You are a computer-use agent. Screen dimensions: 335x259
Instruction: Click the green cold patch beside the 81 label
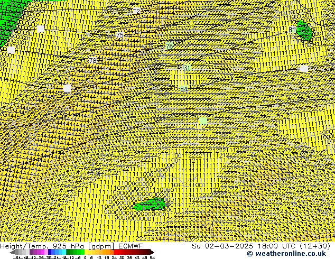[x=304, y=31]
